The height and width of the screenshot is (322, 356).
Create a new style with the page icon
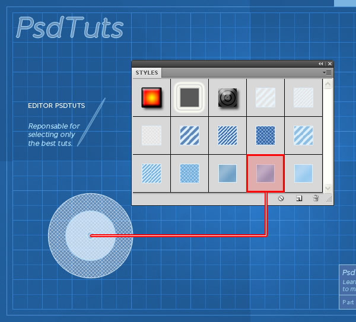click(x=299, y=199)
